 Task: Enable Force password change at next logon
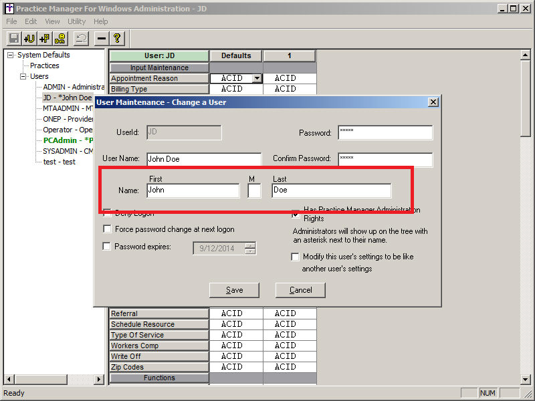tap(108, 229)
